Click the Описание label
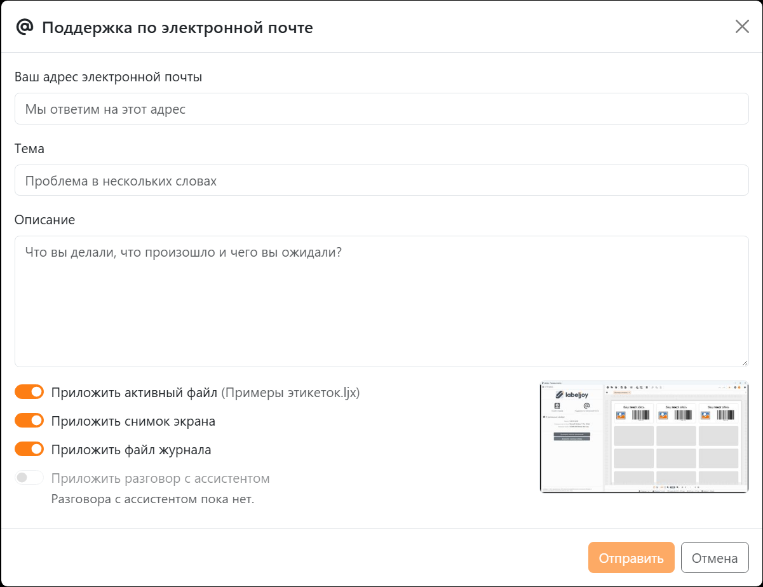The height and width of the screenshot is (587, 763). pyautogui.click(x=44, y=220)
